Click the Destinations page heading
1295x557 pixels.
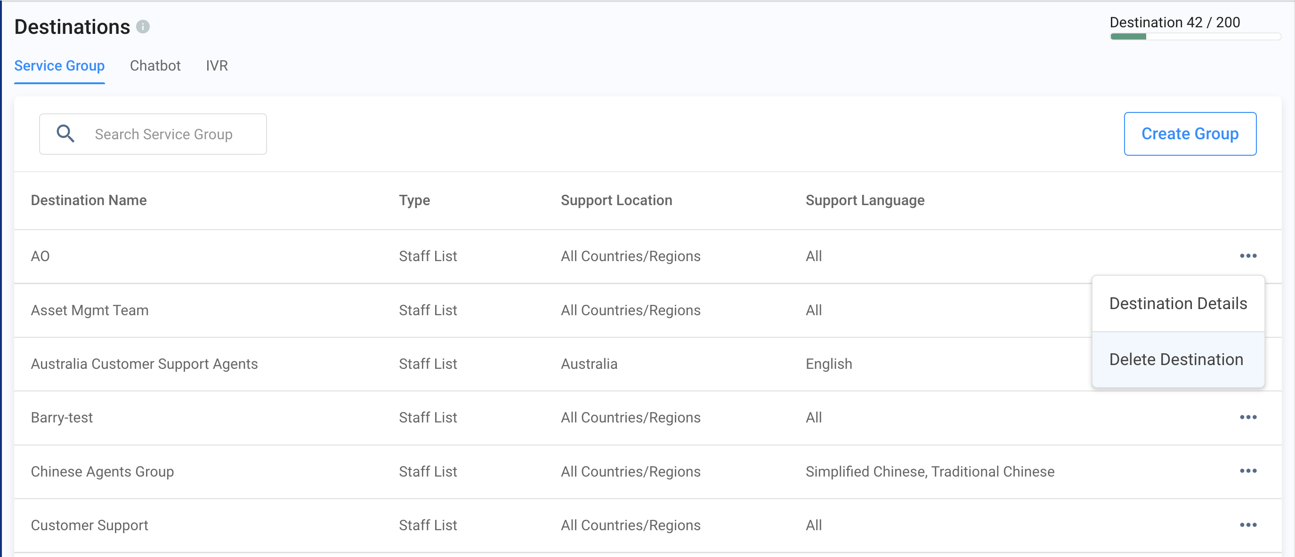73,27
